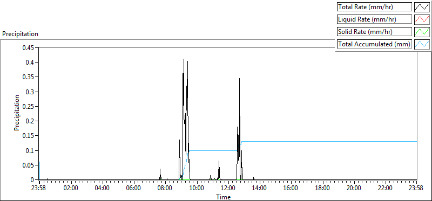The image size is (432, 201).
Task: Click the Time axis label
Action: (x=224, y=197)
